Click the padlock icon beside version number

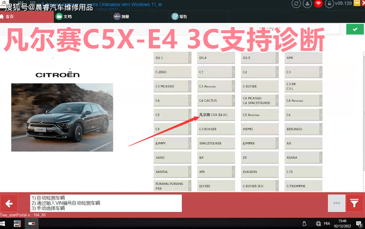pos(329,4)
